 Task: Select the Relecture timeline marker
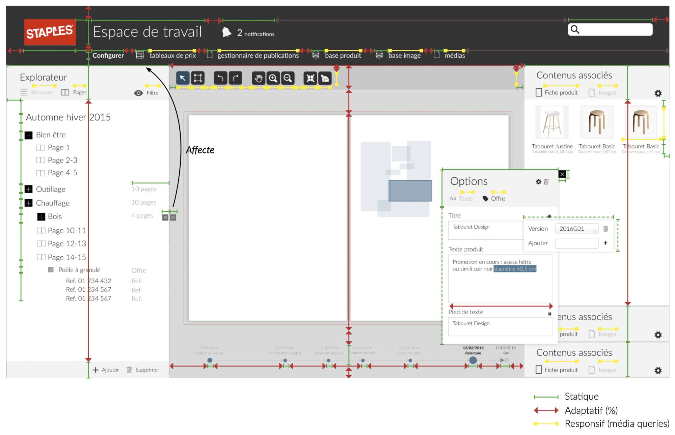coord(473,360)
